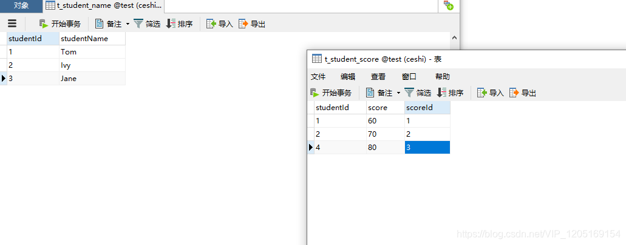The image size is (626, 245).
Task: Click 备注 in the t_student_score toolbar
Action: [379, 93]
